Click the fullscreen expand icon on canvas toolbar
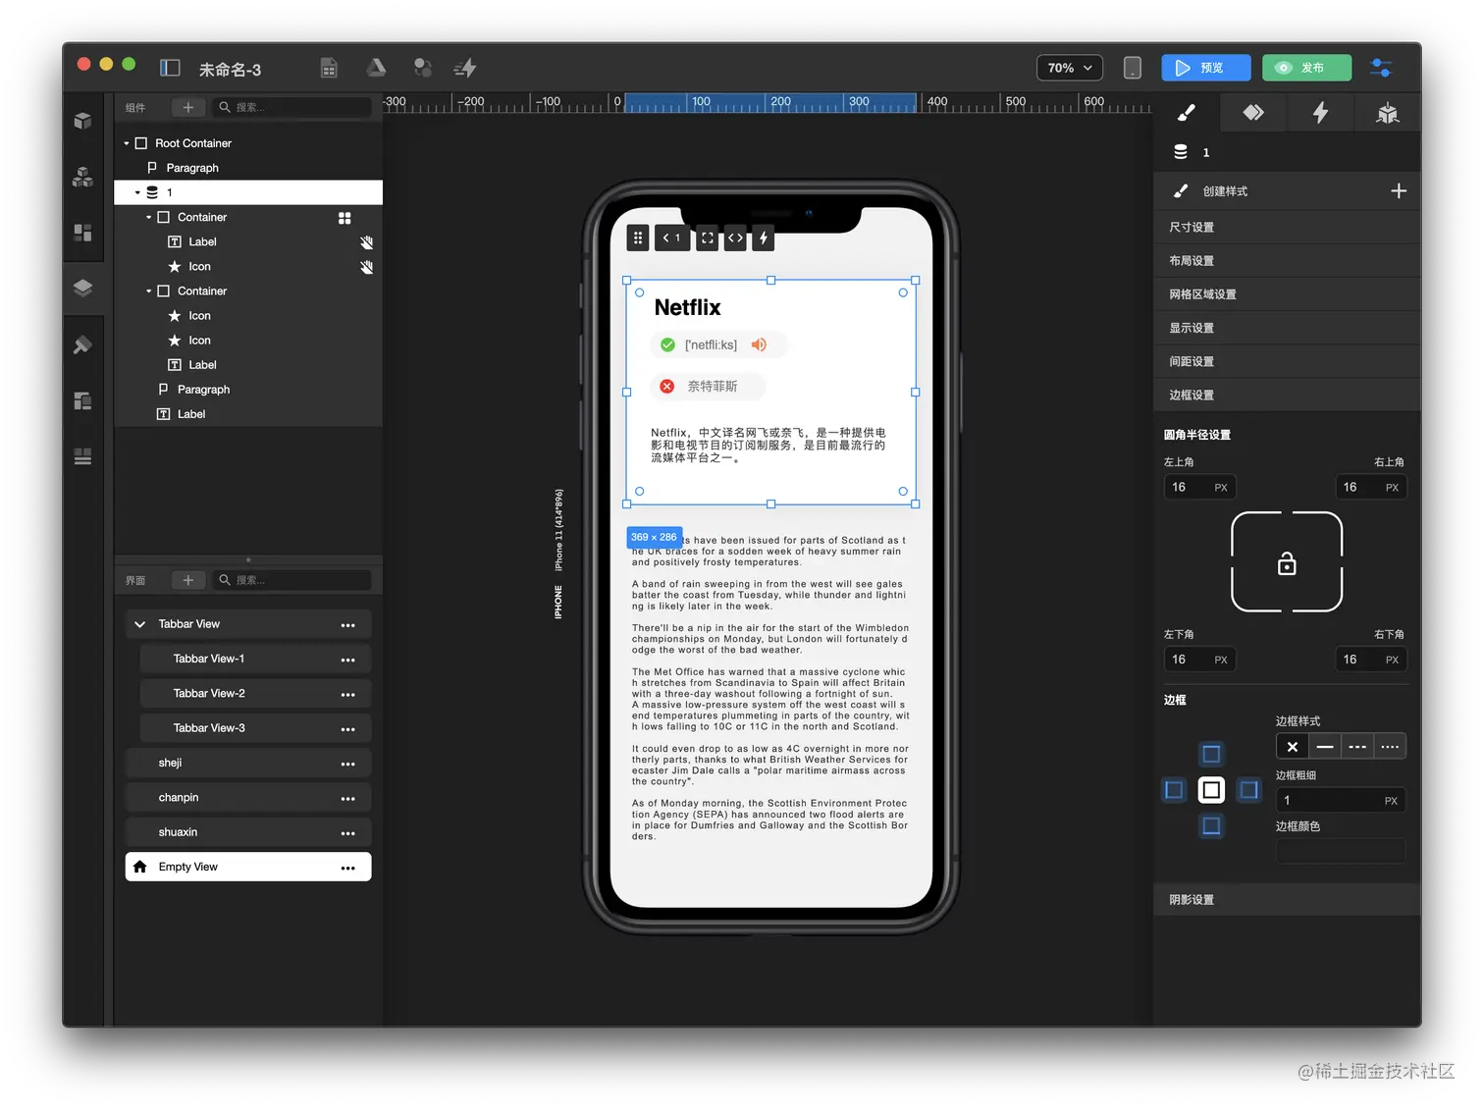 (x=707, y=238)
